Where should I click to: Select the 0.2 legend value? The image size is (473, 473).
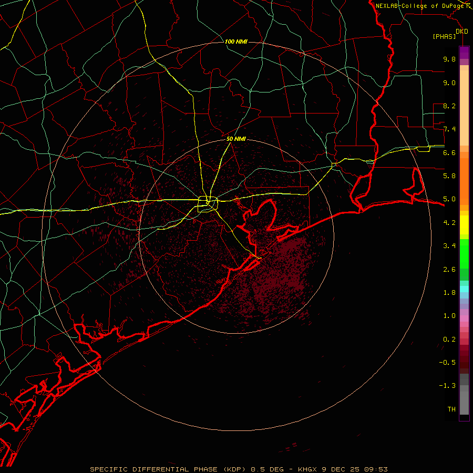[449, 340]
